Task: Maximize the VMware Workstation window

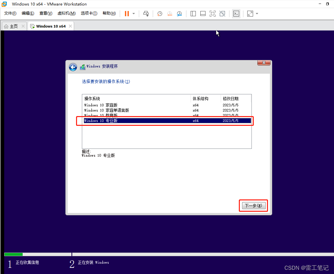Action: tap(328, 4)
